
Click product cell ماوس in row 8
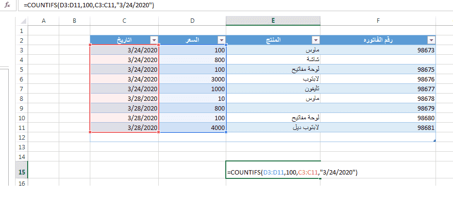[x=273, y=98]
